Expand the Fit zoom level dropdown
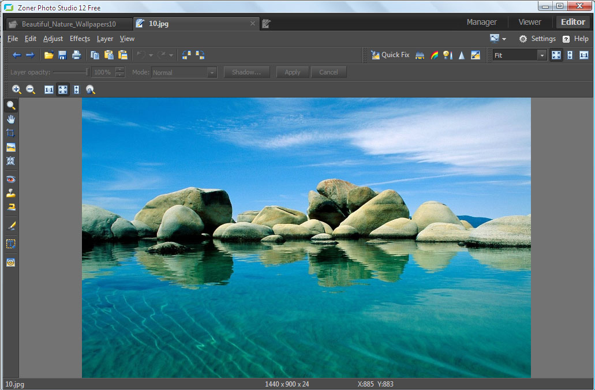The width and height of the screenshot is (595, 390). click(542, 55)
